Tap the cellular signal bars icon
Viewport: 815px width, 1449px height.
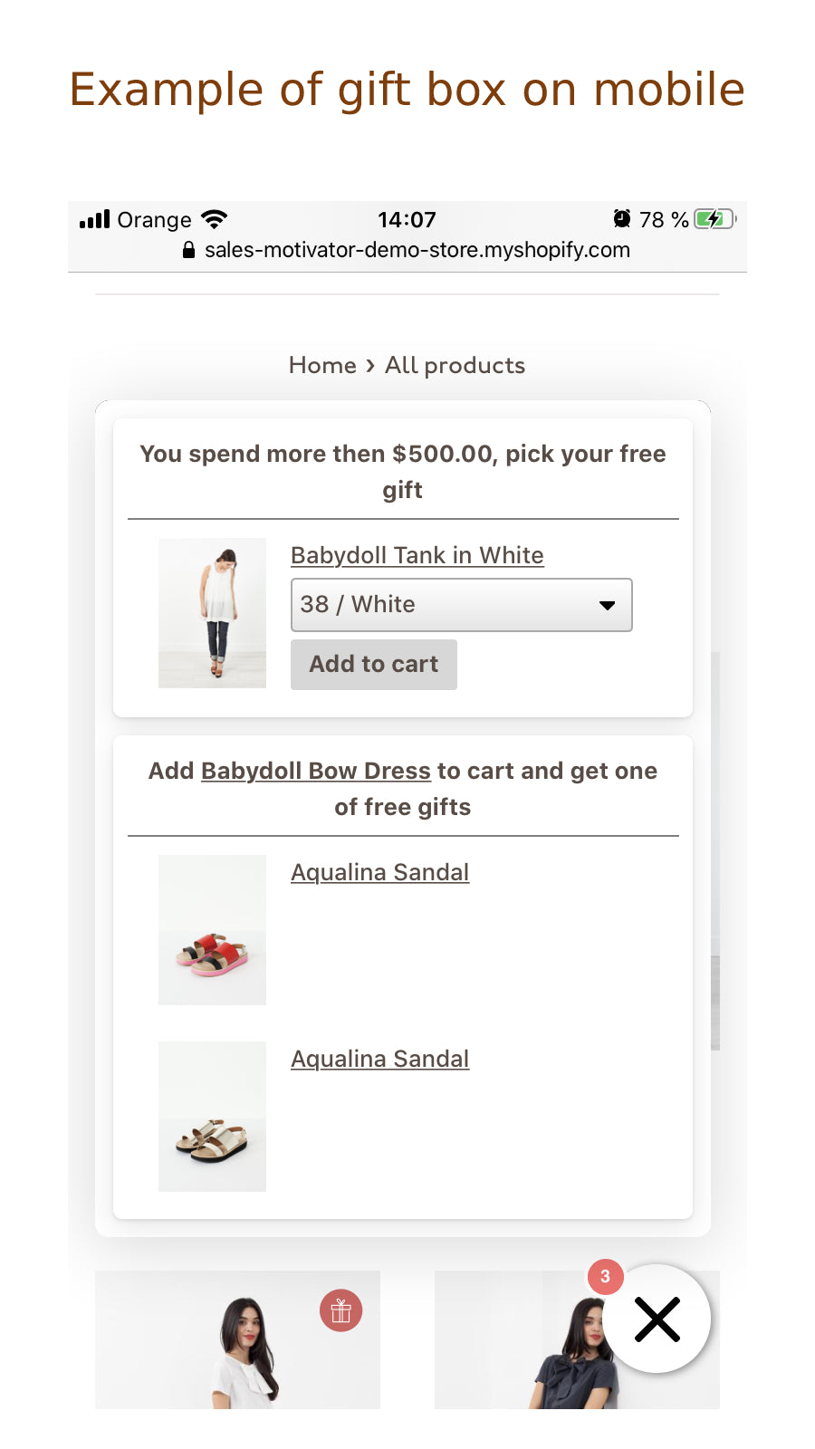coord(94,219)
